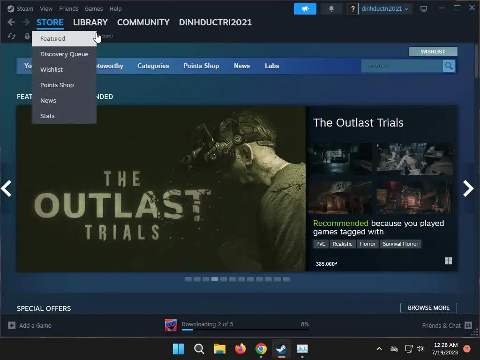480x360 pixels.
Task: Show previous featured game with left arrow
Action: click(6, 188)
